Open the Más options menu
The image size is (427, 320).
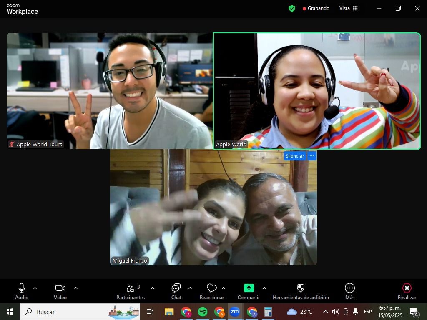pyautogui.click(x=349, y=290)
